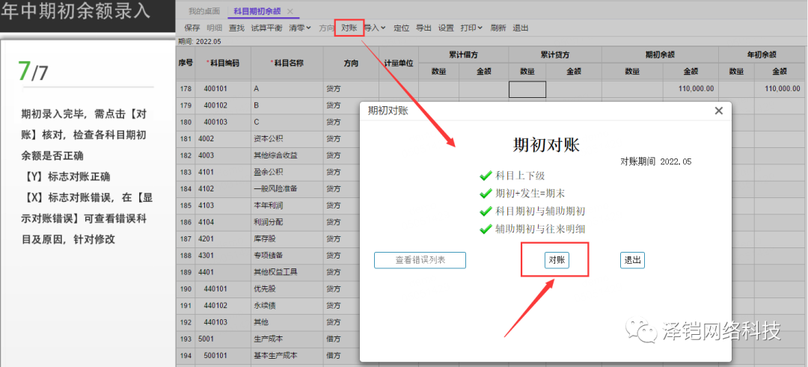The width and height of the screenshot is (808, 367).
Task: Click 试算平衡 in the toolbar
Action: [266, 28]
